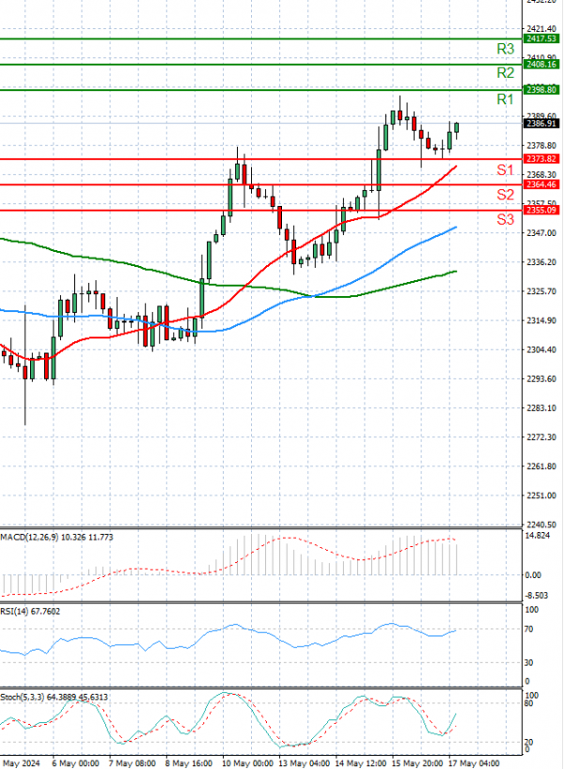Select the 2408.16 price tag
The image size is (564, 769).
pos(541,64)
